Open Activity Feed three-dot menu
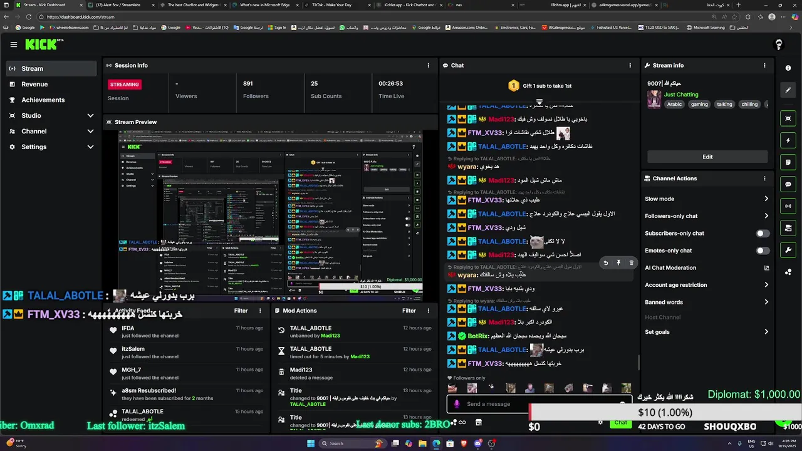 click(x=260, y=311)
